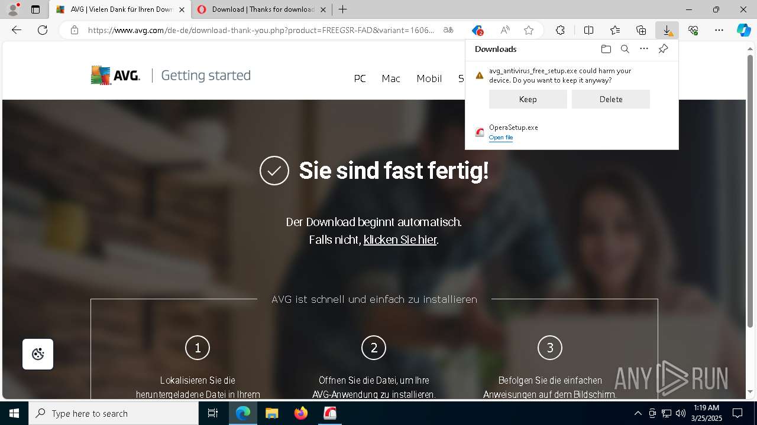The height and width of the screenshot is (425, 757).
Task: Open Downloads more options ellipsis
Action: point(644,49)
